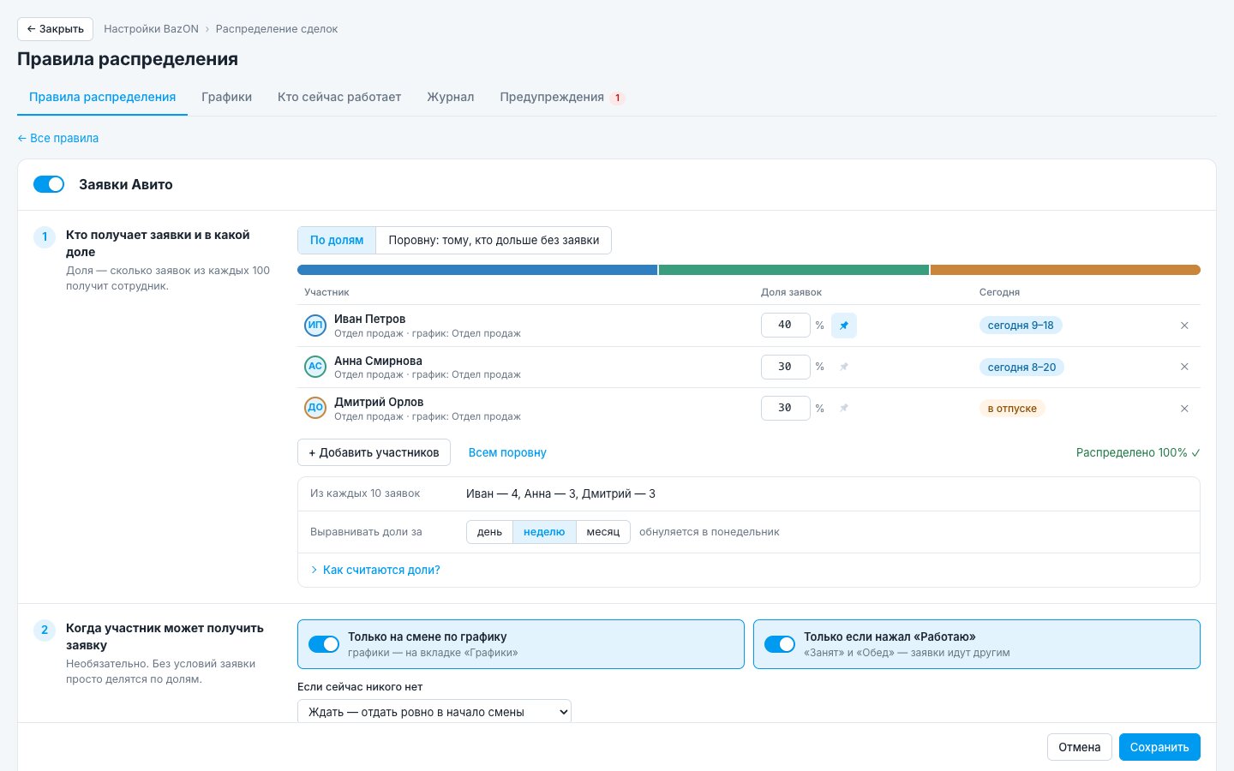
Task: Disable 'Только если нажал «Работаю»'
Action: 780,644
